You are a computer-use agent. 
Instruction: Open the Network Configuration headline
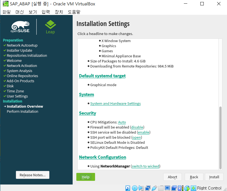[x=102, y=157]
